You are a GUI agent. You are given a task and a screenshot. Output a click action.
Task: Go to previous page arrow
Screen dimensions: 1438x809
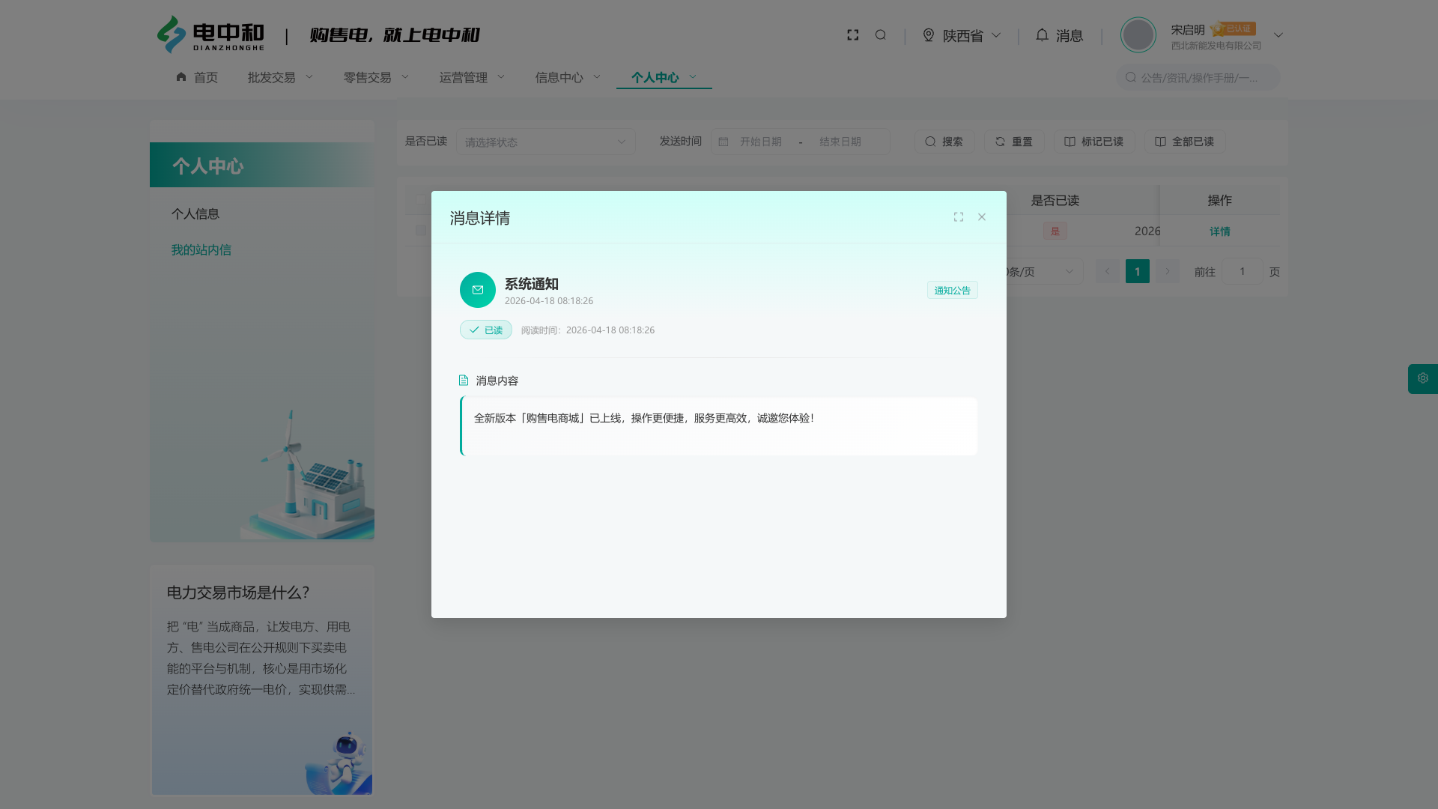pos(1108,271)
